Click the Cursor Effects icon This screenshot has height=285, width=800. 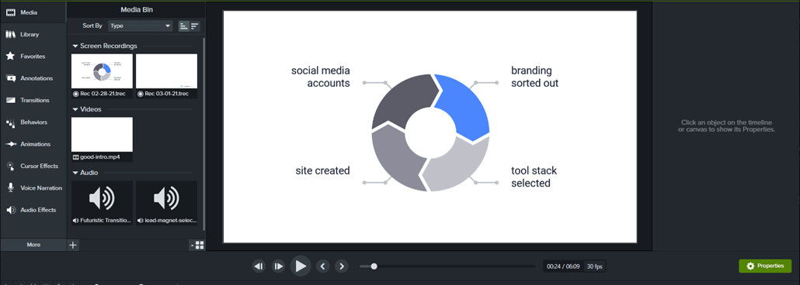tap(10, 166)
